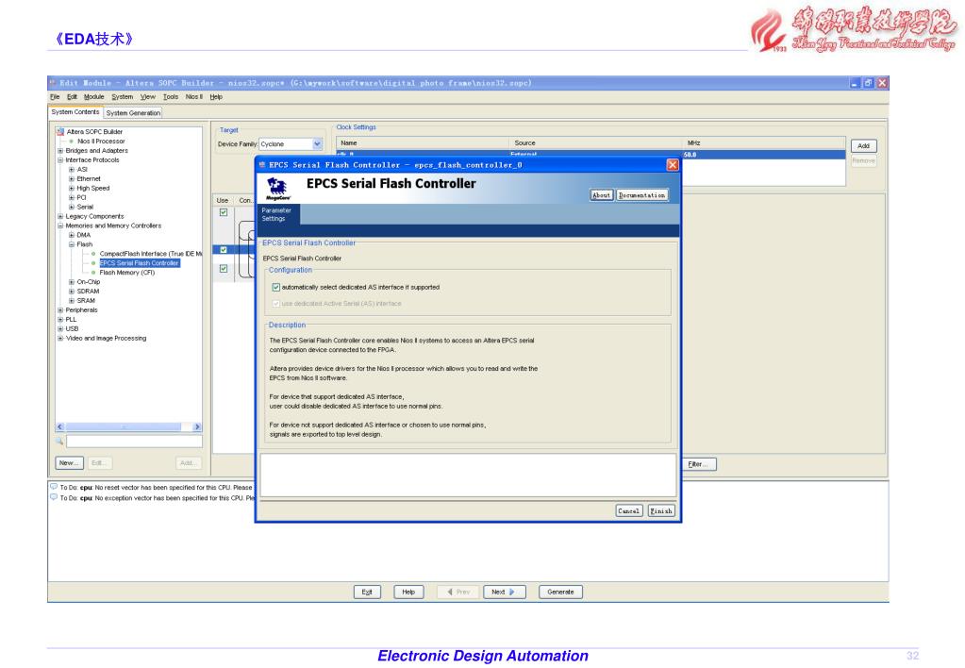Toggle the first Use column checkbox
The width and height of the screenshot is (965, 668).
tap(224, 212)
